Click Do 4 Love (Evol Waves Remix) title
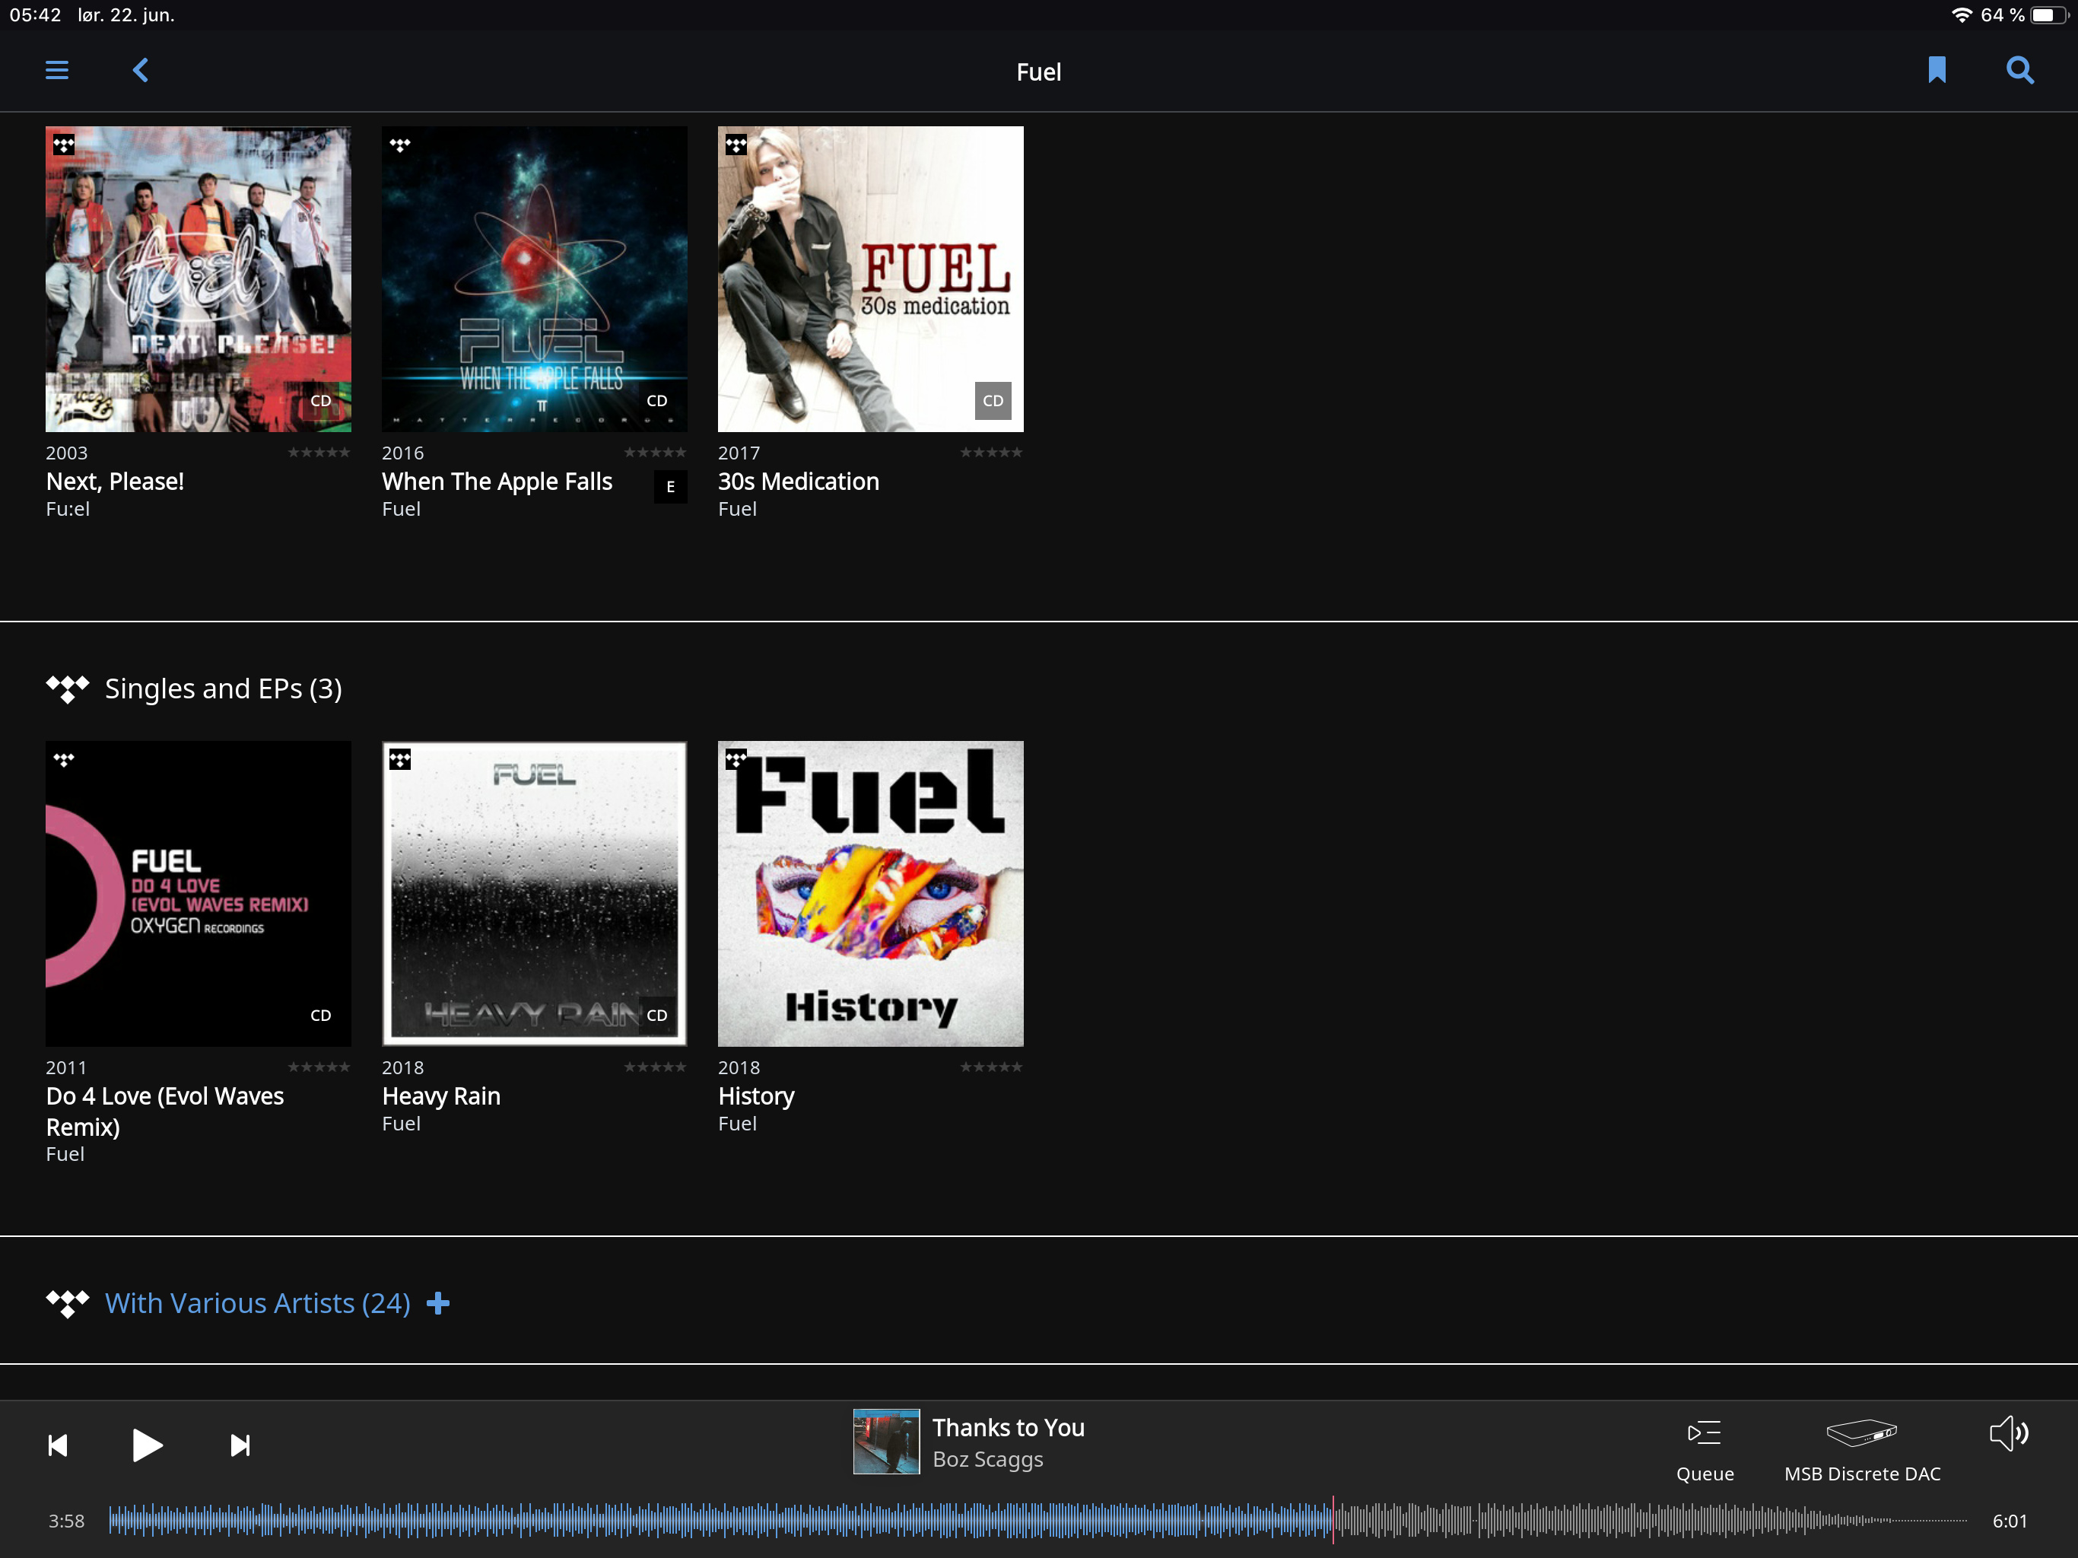This screenshot has width=2078, height=1558. pyautogui.click(x=164, y=1111)
